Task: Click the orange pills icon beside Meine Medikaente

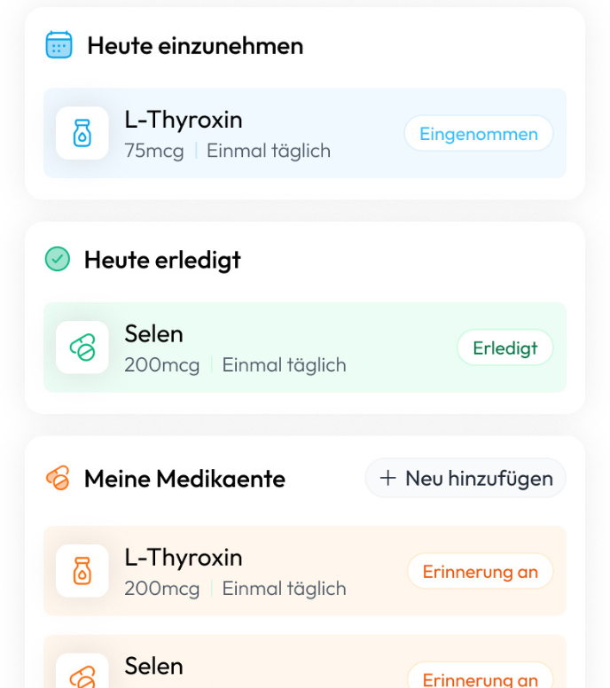Action: (x=58, y=479)
